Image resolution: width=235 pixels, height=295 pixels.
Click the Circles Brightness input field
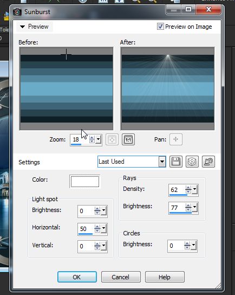click(176, 246)
